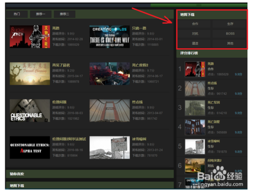Screen dimensions: 257x193
Task: Click 闪电突袭2 title in rating ranking
Action: (x=214, y=161)
